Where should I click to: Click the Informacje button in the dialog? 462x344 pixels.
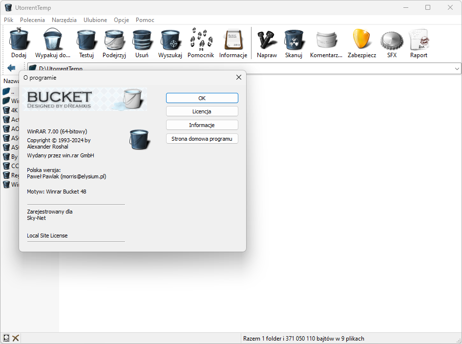202,125
